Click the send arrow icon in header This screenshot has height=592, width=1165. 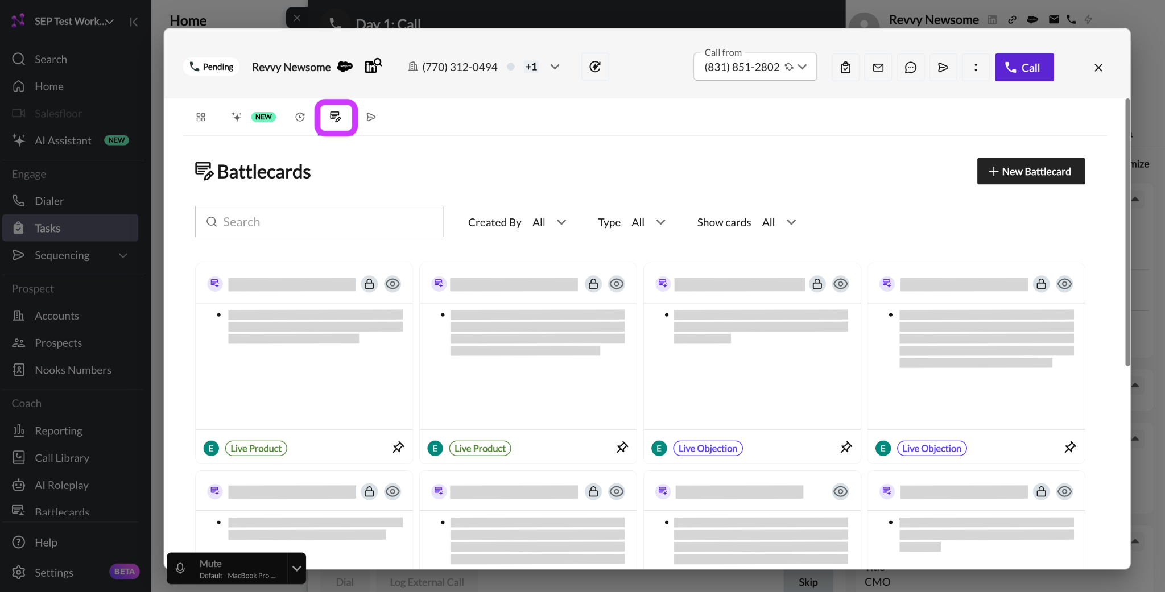[x=943, y=67]
